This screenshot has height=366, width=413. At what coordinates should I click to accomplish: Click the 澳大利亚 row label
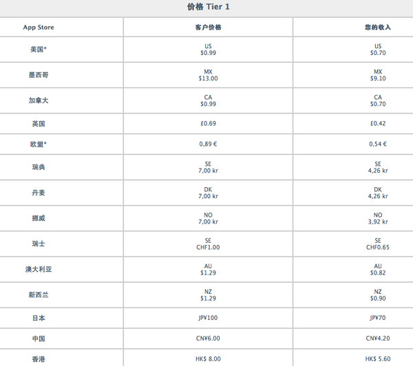(x=39, y=270)
